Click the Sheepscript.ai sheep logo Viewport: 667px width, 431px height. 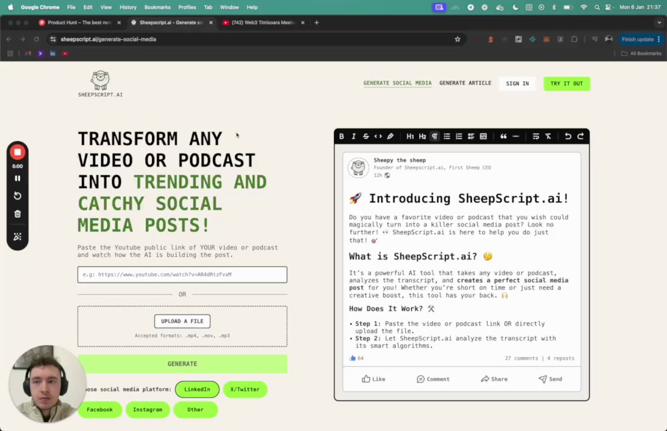(101, 84)
